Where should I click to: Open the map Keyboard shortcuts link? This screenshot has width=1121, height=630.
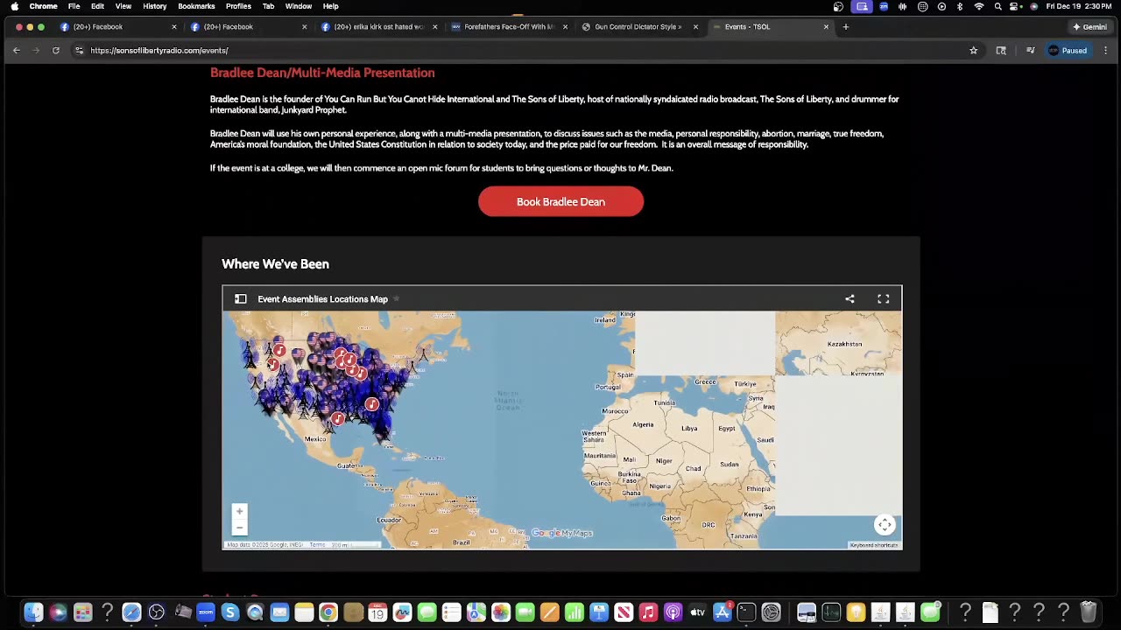873,545
